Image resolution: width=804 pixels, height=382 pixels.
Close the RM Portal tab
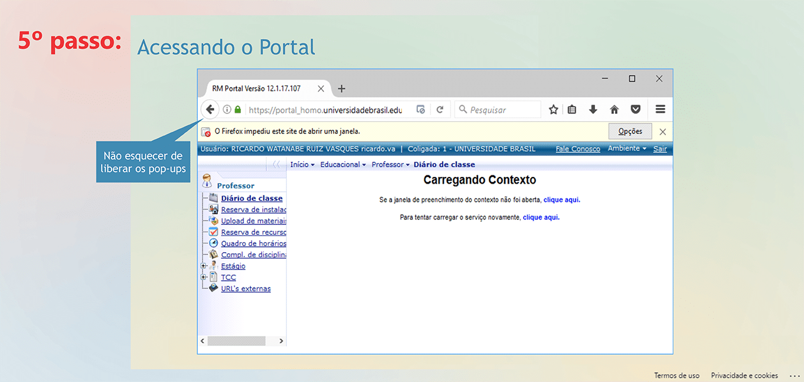click(321, 89)
